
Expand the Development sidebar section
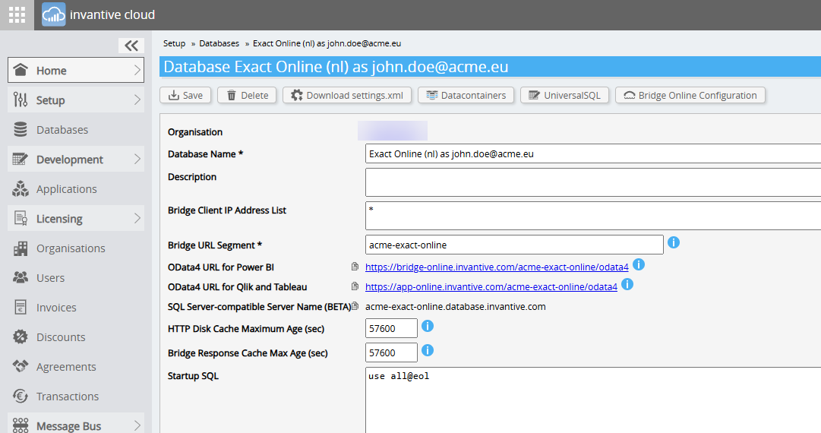tap(76, 160)
